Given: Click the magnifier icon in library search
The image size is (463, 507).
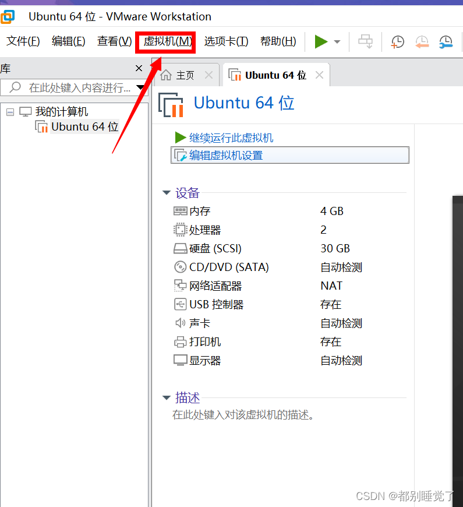Looking at the screenshot, I should pos(15,87).
